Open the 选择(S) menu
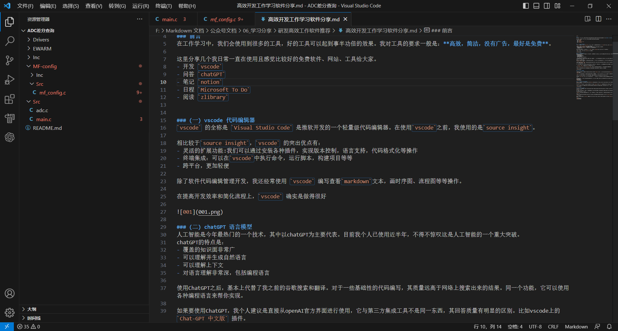Image resolution: width=618 pixels, height=331 pixels. (70, 6)
